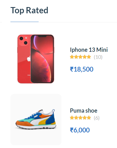Select the Top Rated heading tab
The height and width of the screenshot is (148, 117).
click(x=29, y=10)
